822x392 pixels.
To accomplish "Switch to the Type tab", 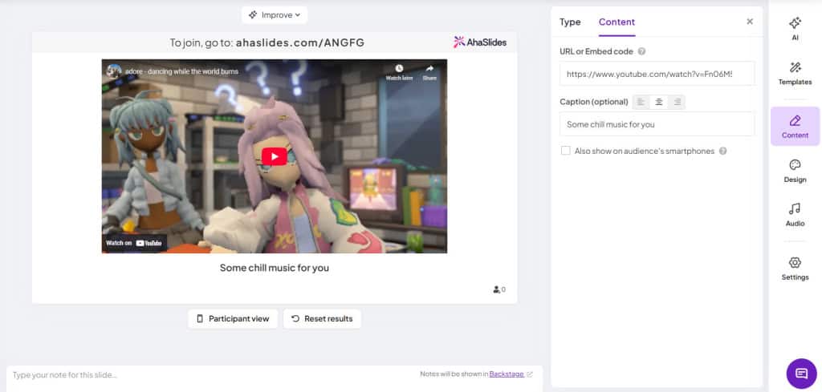I will click(570, 22).
